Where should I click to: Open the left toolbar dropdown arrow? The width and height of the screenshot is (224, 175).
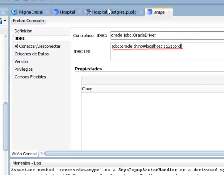[x=5, y=21]
